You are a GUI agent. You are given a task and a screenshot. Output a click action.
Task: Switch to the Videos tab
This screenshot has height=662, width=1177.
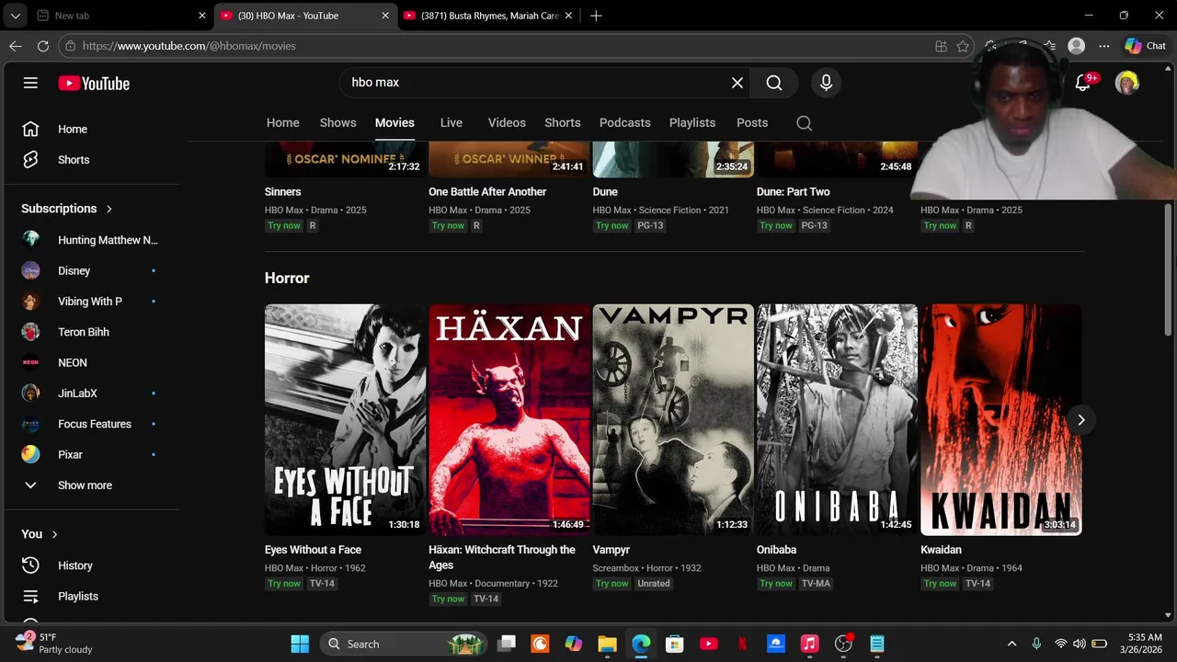[x=507, y=122]
